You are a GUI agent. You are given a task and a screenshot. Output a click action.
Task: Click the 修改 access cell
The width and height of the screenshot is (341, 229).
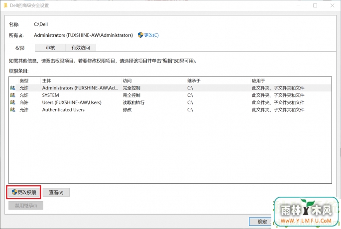[127, 110]
